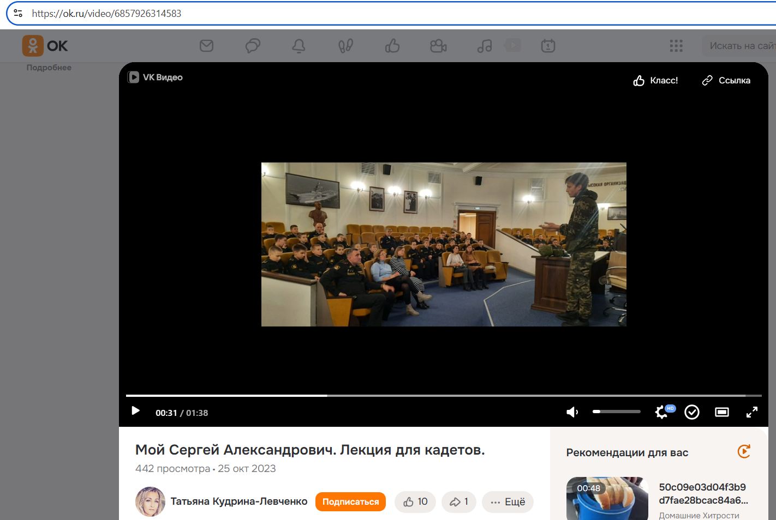Image resolution: width=776 pixels, height=520 pixels.
Task: Open the notifications bell icon
Action: coord(299,46)
